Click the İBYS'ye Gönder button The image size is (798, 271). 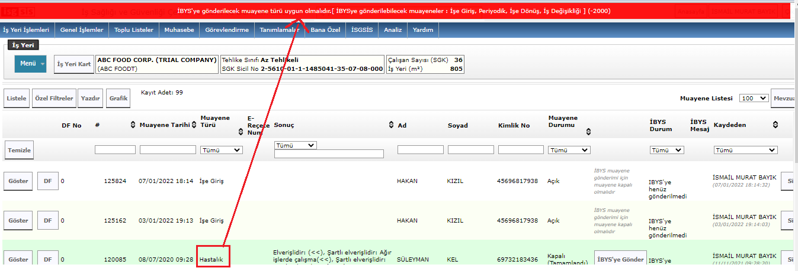(x=620, y=259)
